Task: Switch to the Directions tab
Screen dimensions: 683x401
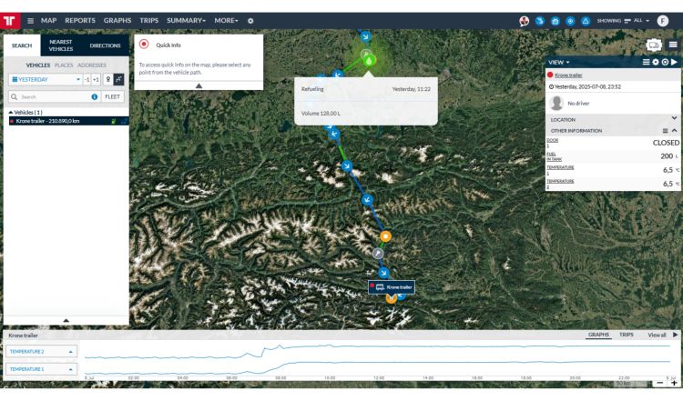Action: (x=105, y=45)
